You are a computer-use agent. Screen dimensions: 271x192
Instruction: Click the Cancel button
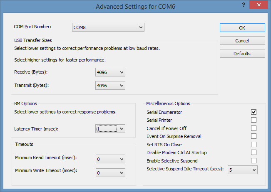click(242, 41)
